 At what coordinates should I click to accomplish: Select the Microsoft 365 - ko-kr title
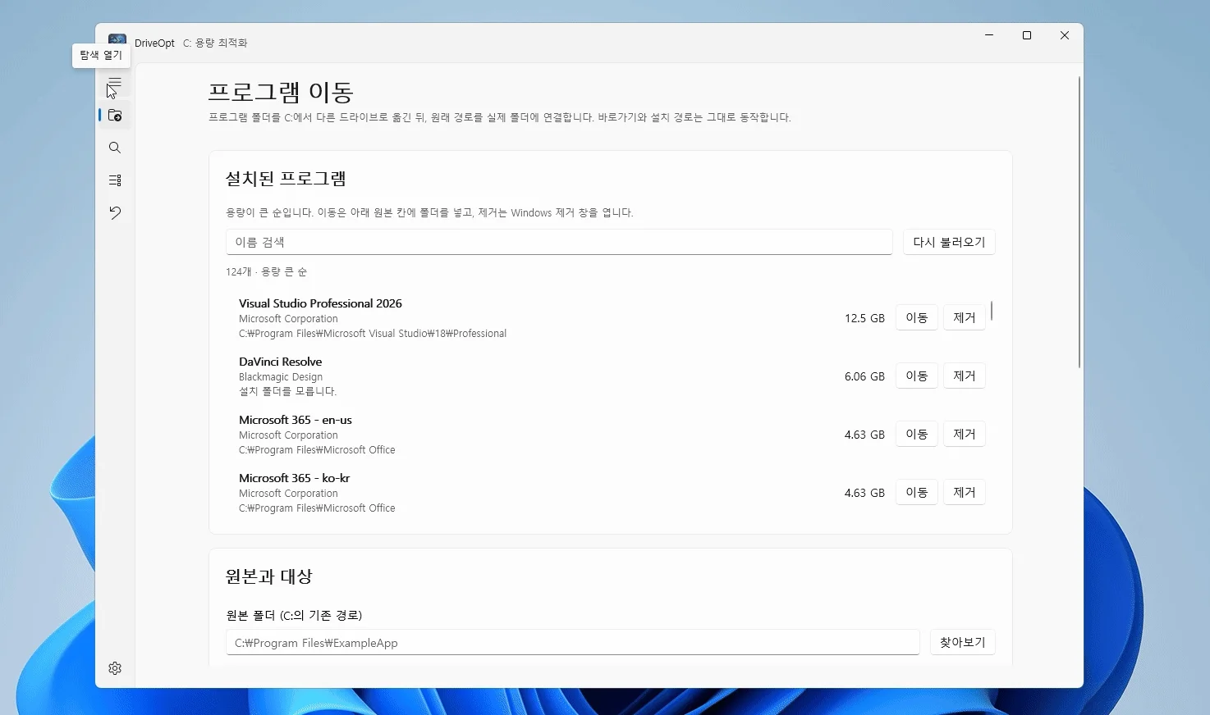point(294,478)
